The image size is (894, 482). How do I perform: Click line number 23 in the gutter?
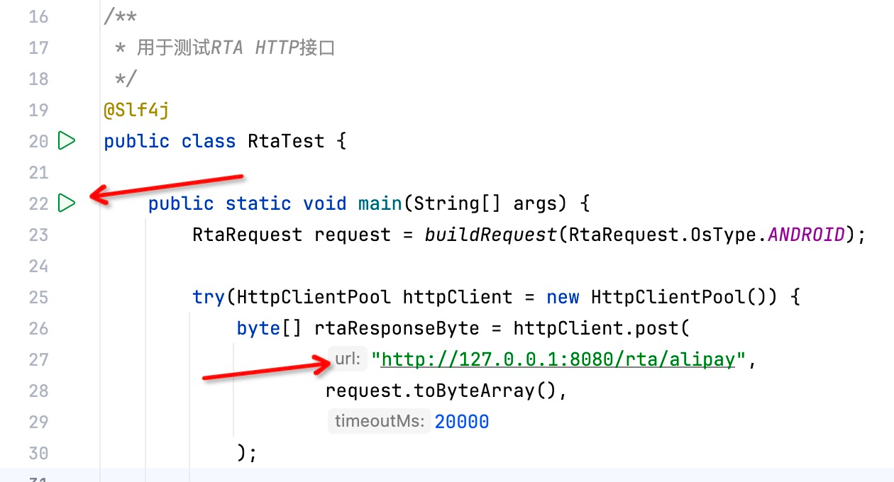pos(38,235)
